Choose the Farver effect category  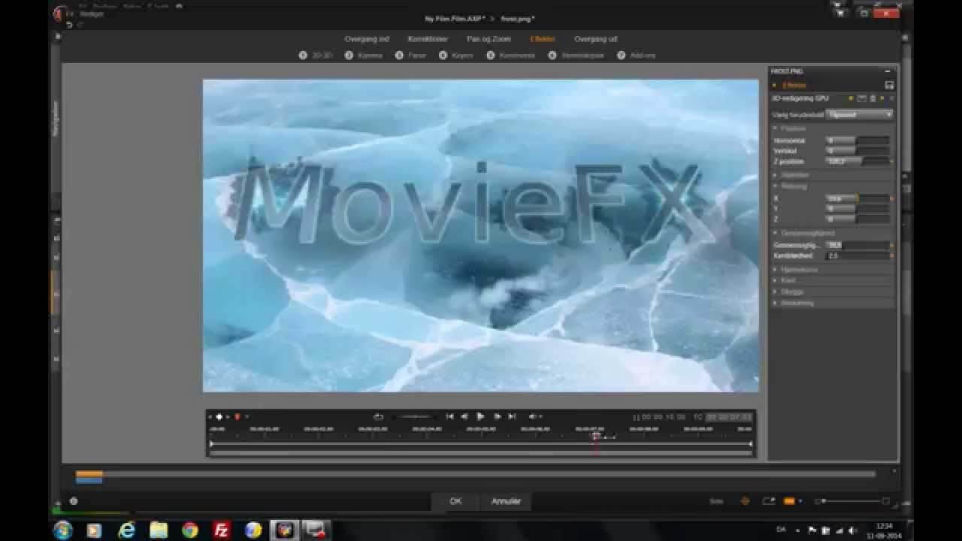[x=411, y=56]
